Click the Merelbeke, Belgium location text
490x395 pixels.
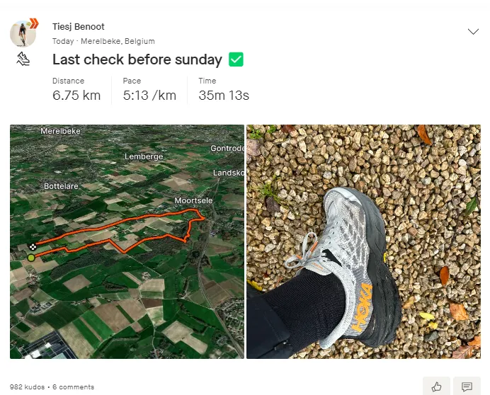pyautogui.click(x=118, y=41)
